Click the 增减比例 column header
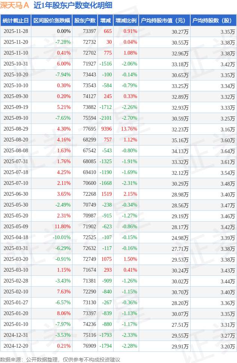 click(x=126, y=21)
